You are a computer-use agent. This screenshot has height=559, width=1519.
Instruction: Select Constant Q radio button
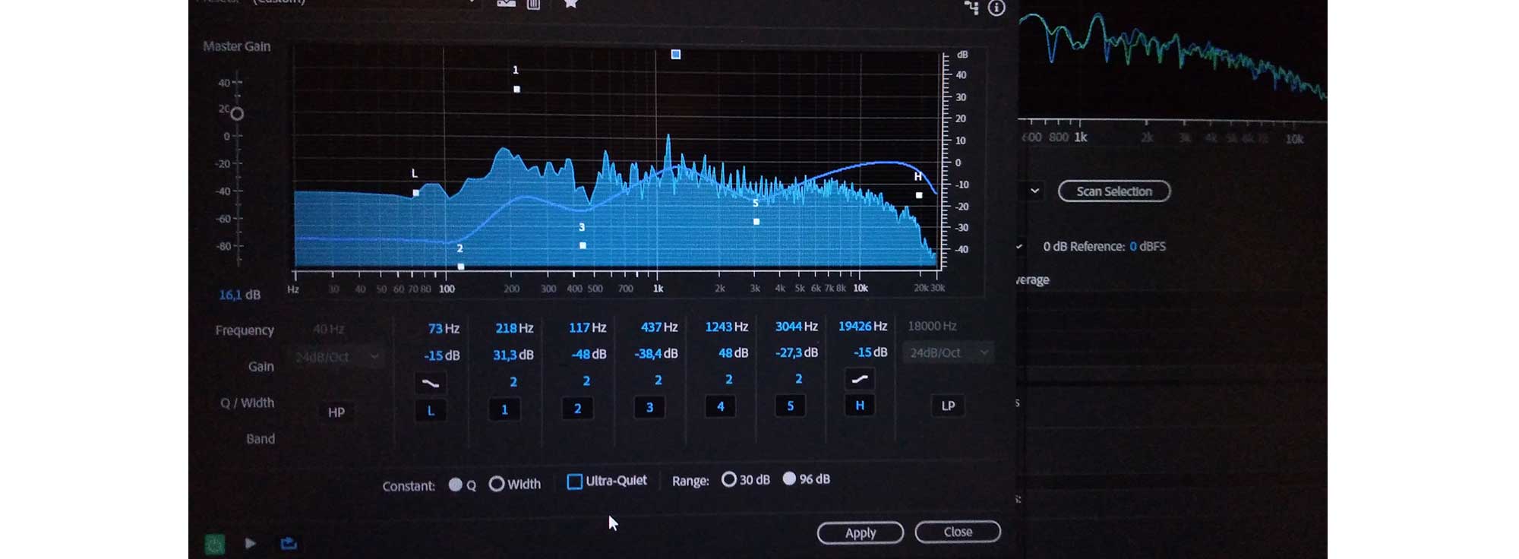tap(456, 485)
